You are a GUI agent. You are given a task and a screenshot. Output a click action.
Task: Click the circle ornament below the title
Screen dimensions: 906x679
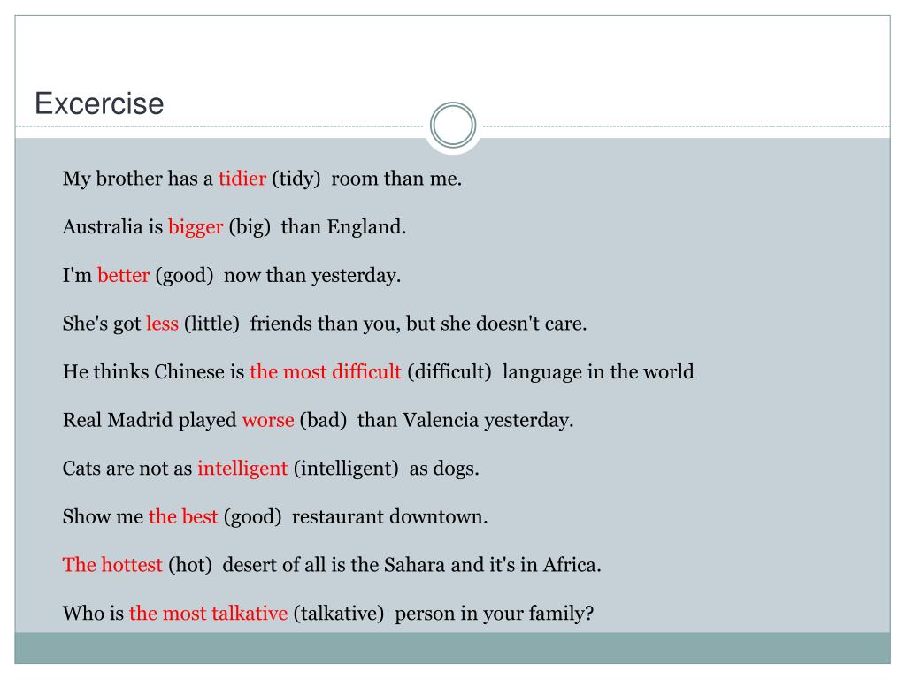click(x=453, y=125)
